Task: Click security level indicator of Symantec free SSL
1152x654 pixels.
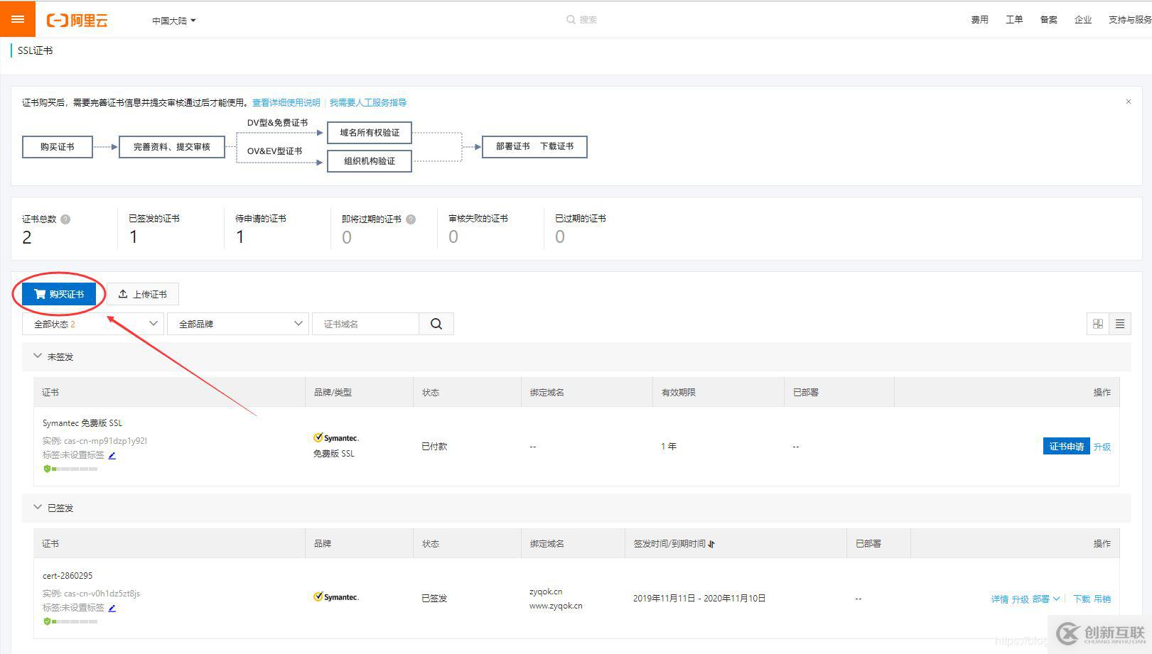Action: [70, 469]
